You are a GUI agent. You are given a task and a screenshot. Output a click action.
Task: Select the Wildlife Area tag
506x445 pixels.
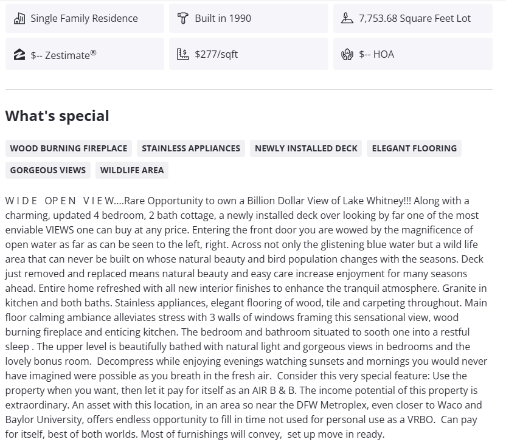click(132, 170)
